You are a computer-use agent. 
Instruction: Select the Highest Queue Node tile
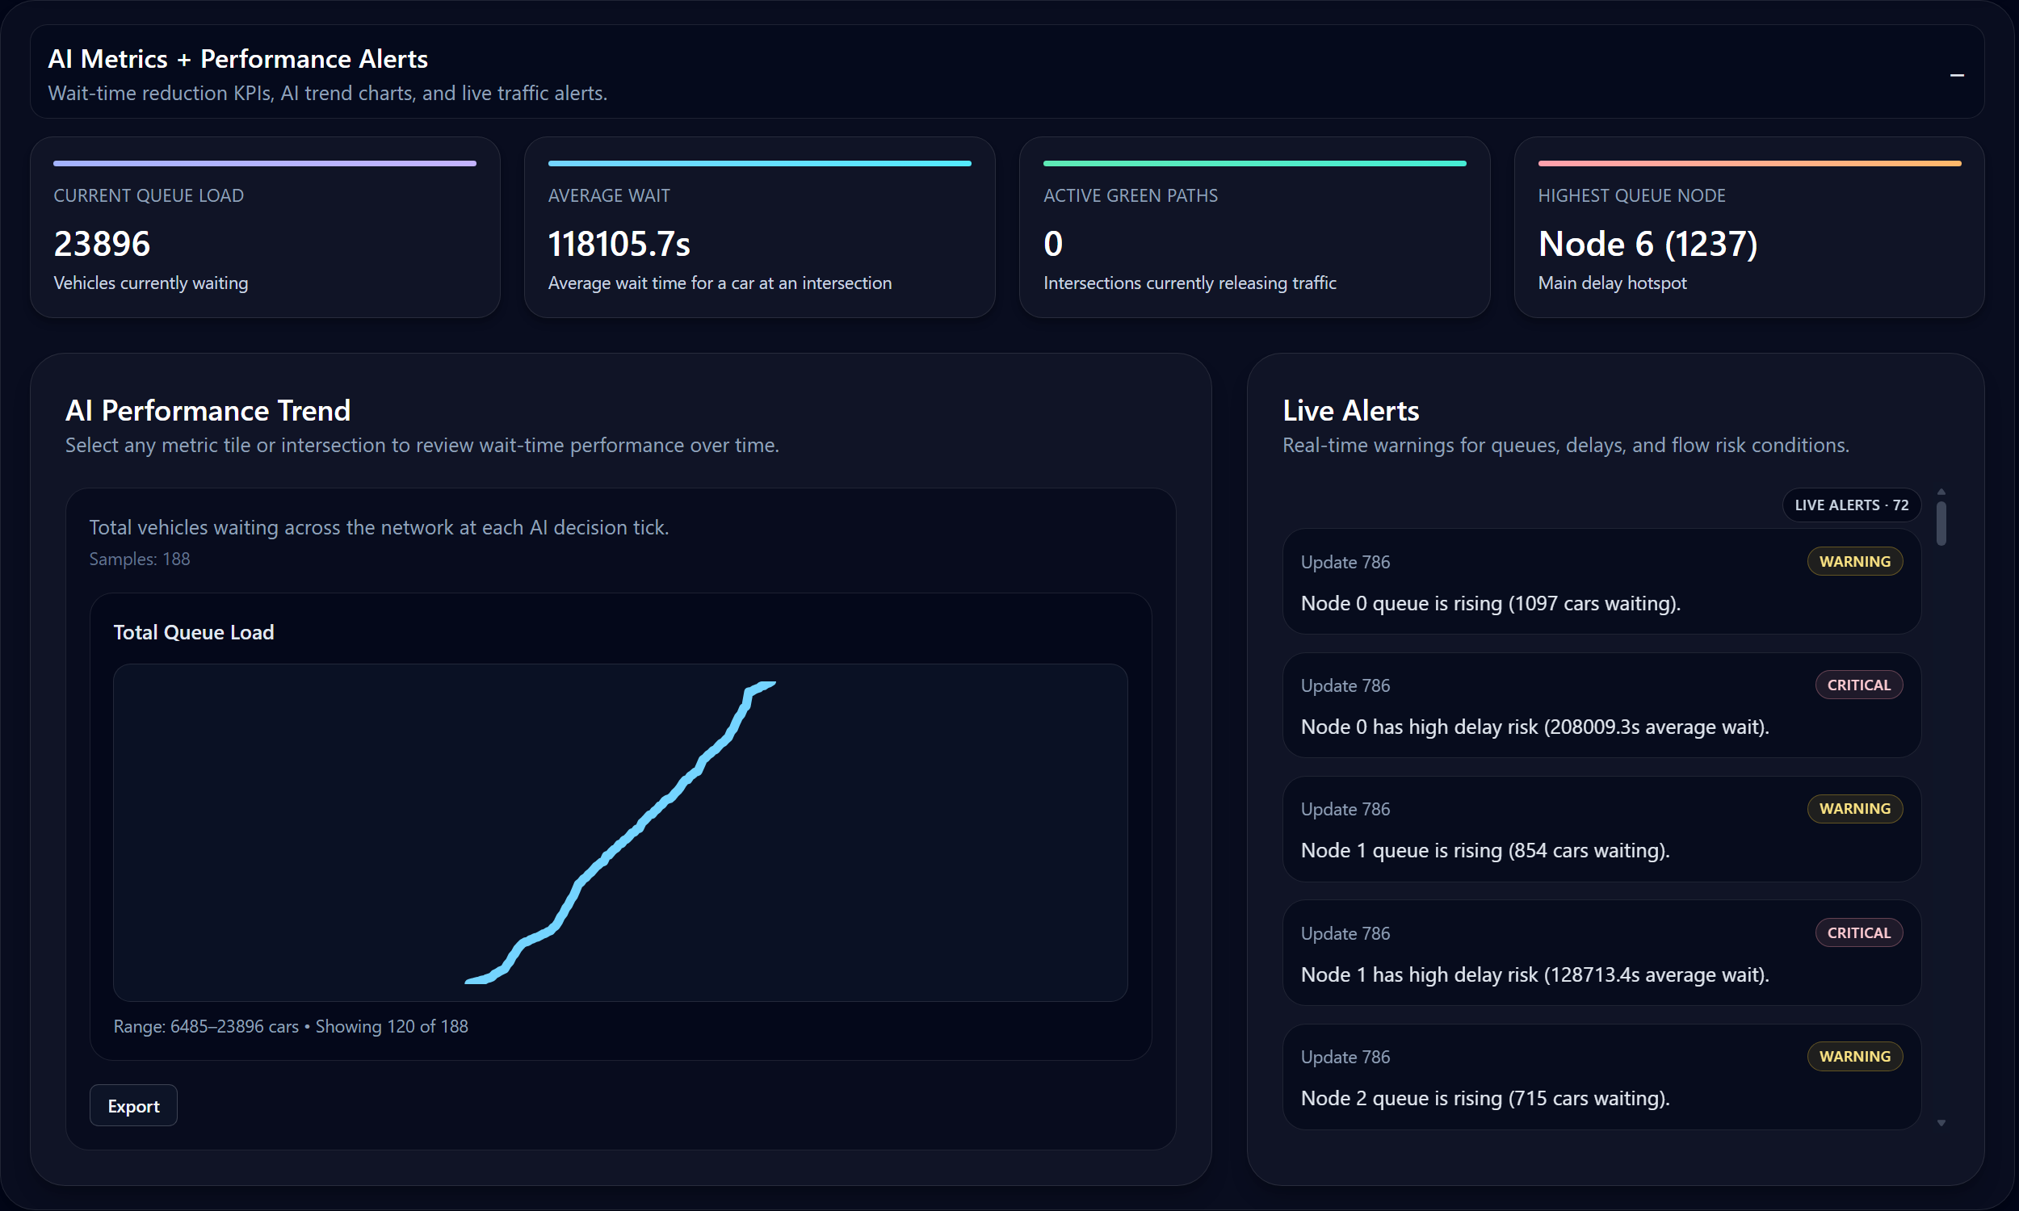(1748, 228)
